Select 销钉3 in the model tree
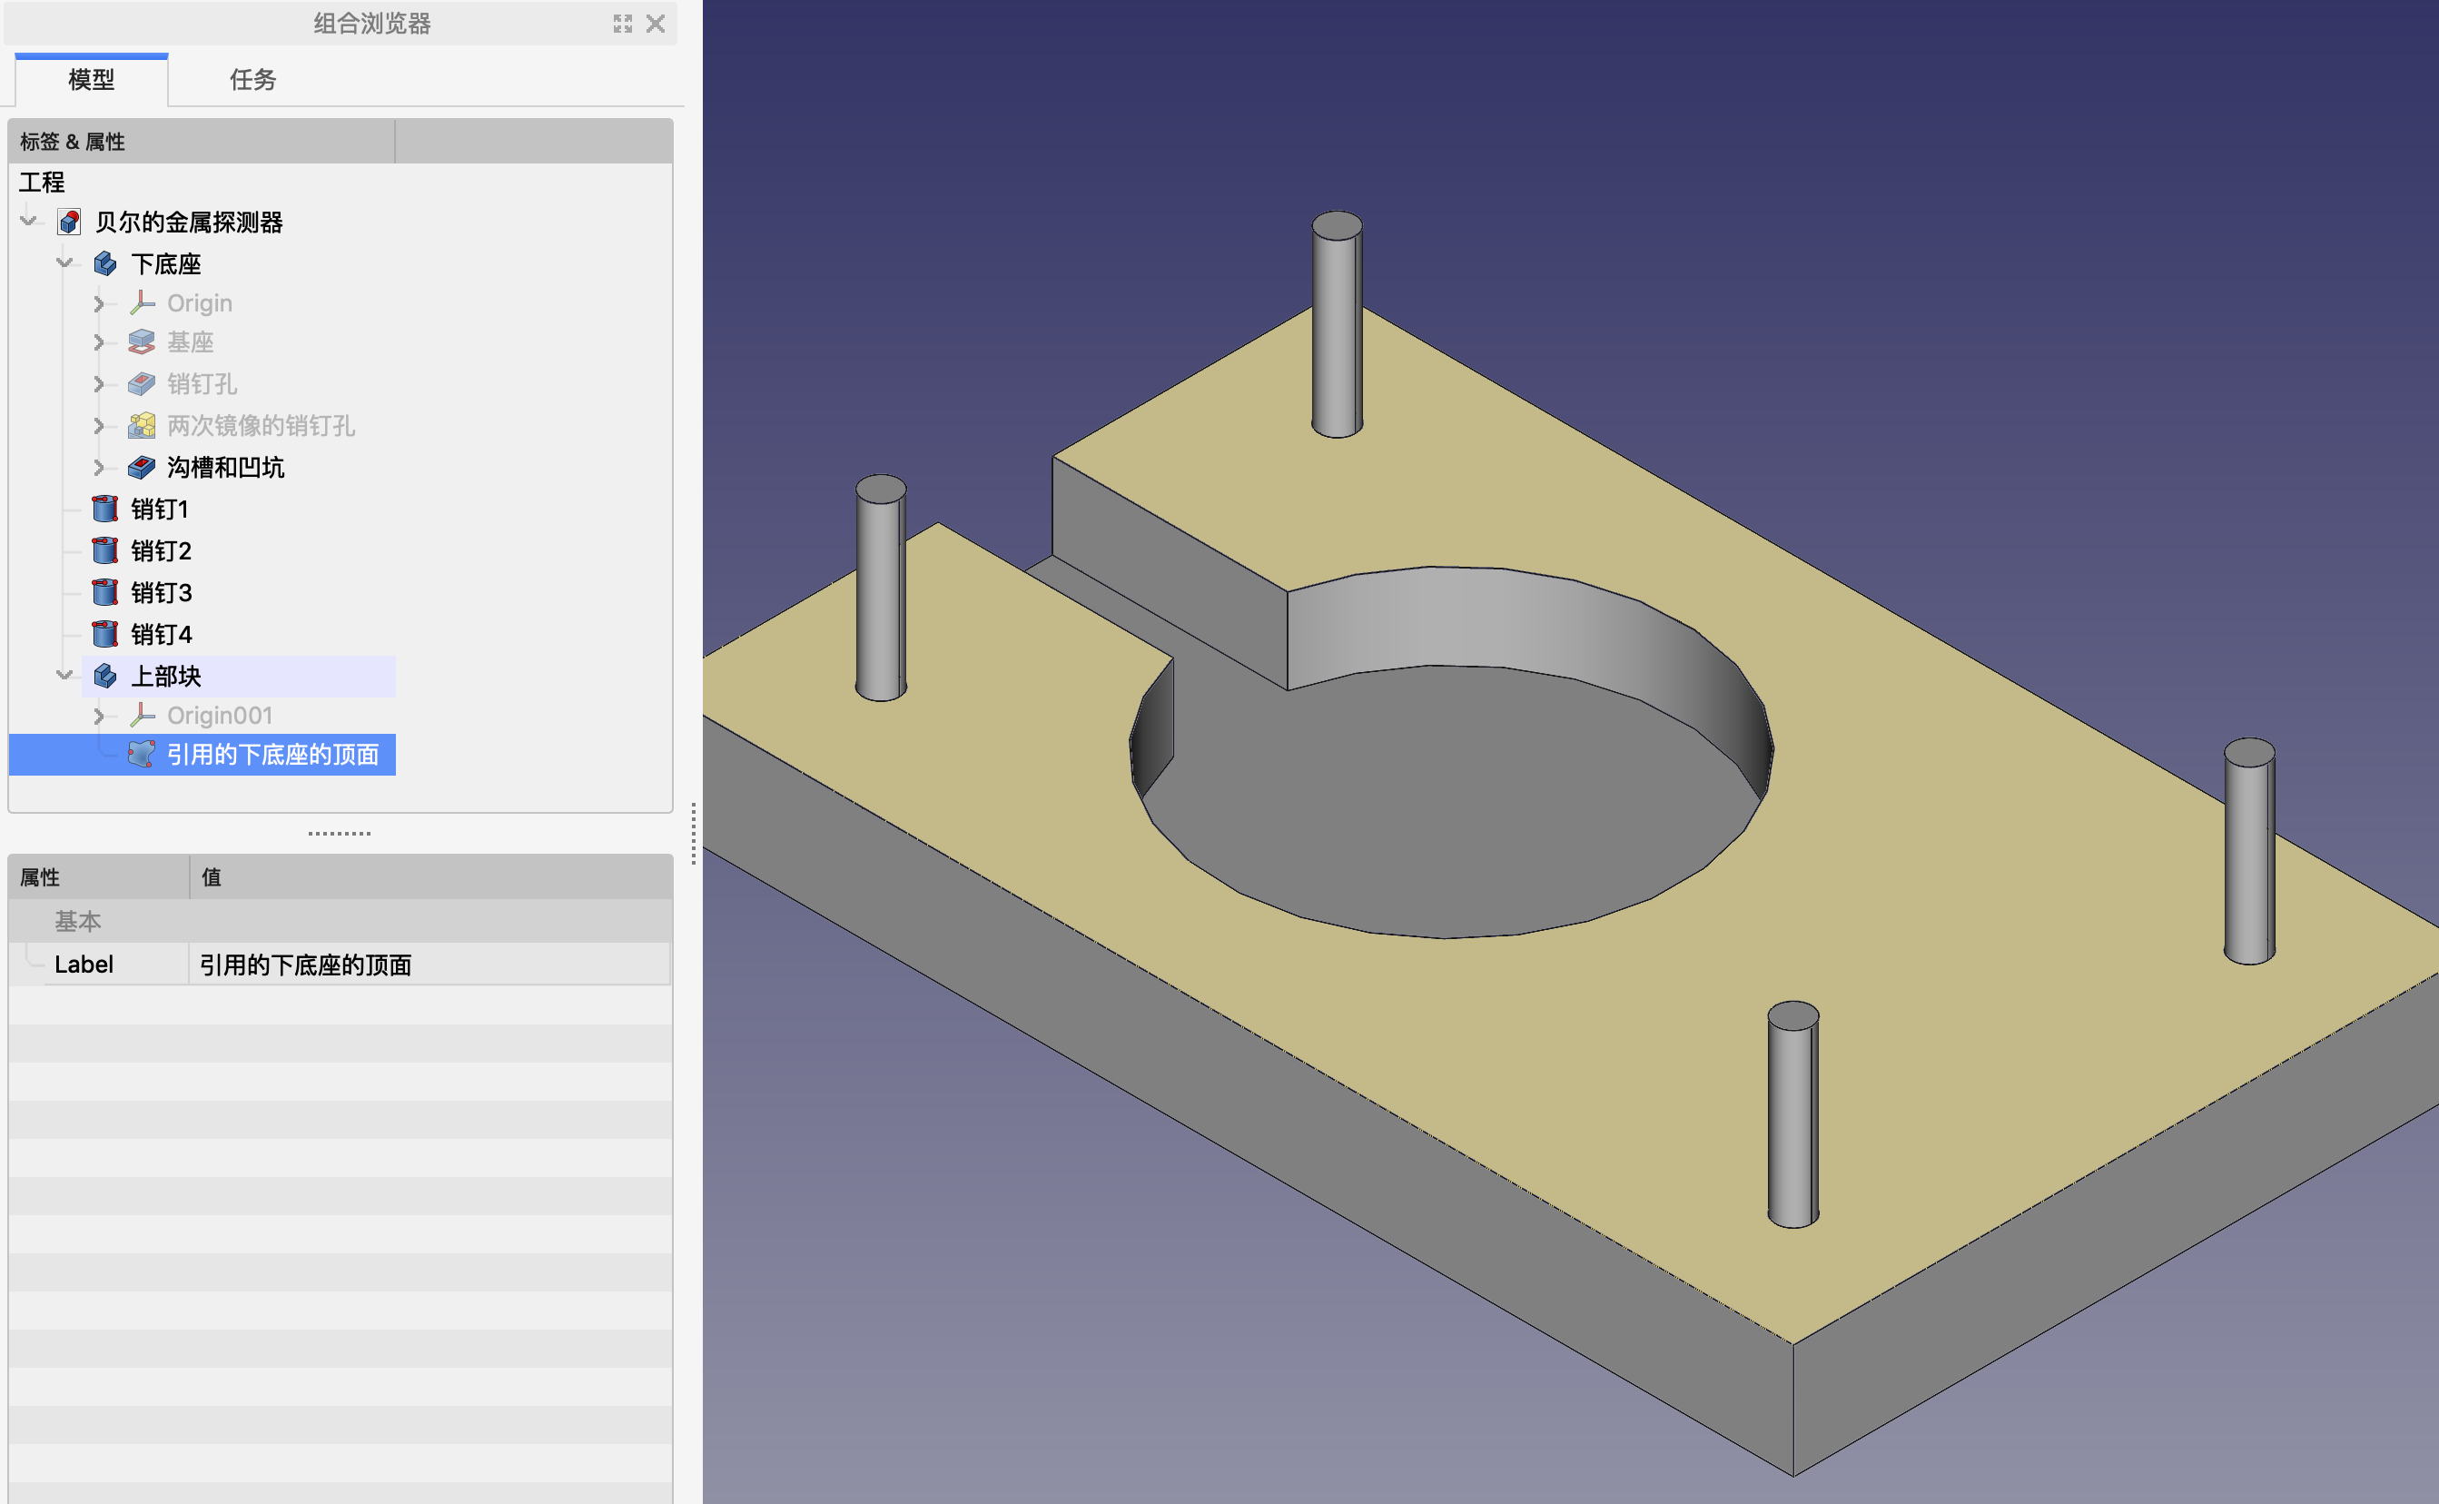This screenshot has width=2439, height=1504. click(x=161, y=593)
